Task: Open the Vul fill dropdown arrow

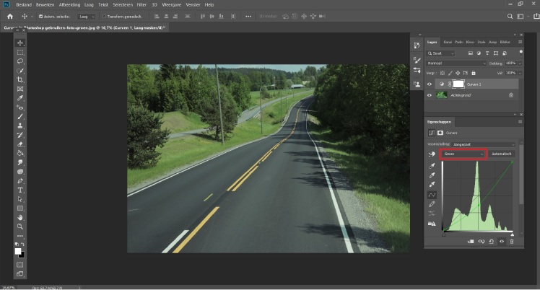Action: coord(520,73)
